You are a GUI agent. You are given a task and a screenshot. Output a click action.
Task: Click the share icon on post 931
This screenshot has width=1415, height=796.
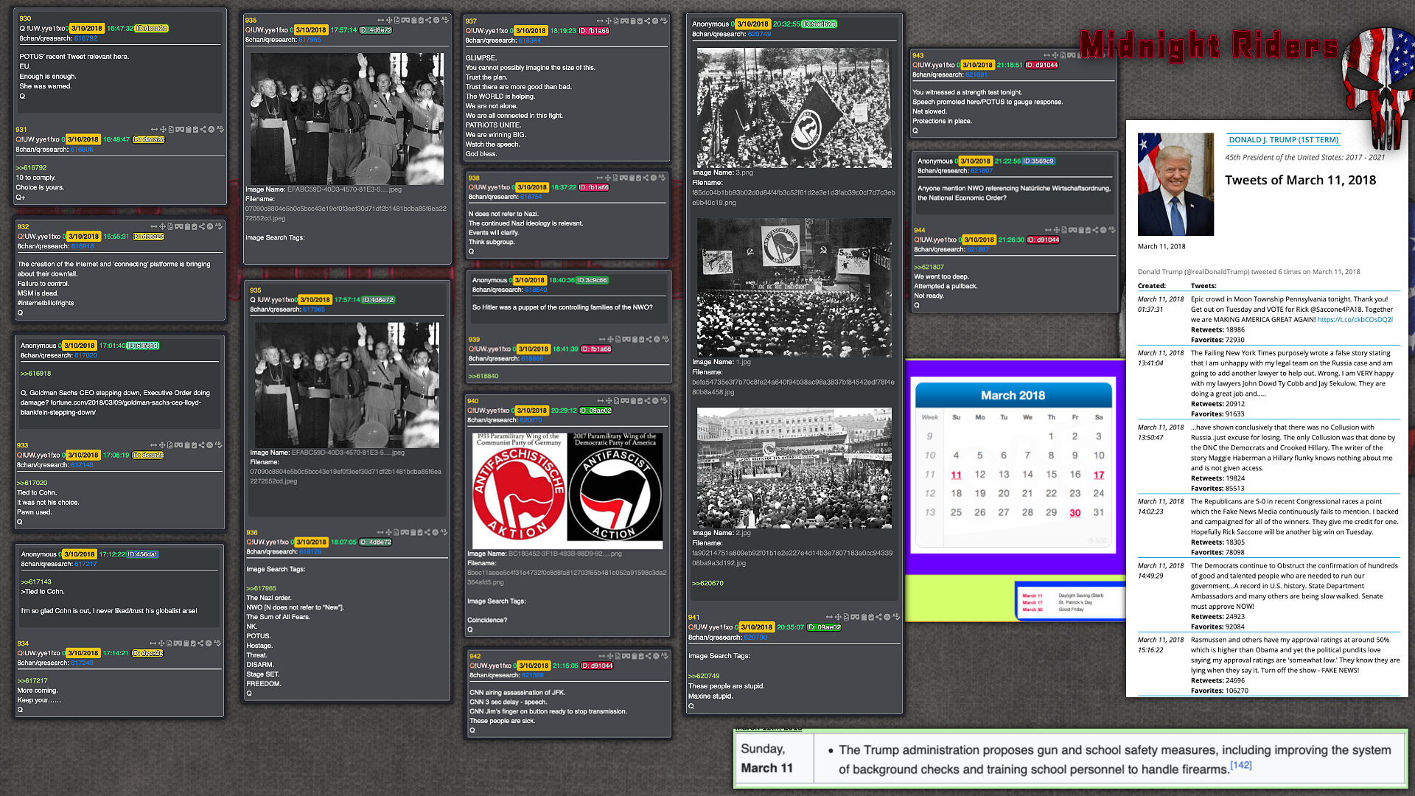point(202,129)
